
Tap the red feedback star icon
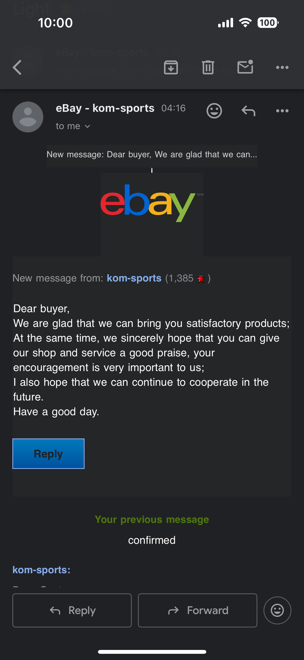[201, 279]
